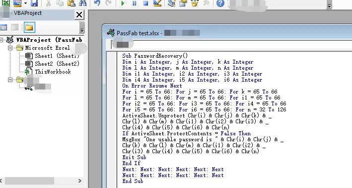The width and height of the screenshot is (352, 188).
Task: Open Find with the binoculars icon
Action: 82,3
